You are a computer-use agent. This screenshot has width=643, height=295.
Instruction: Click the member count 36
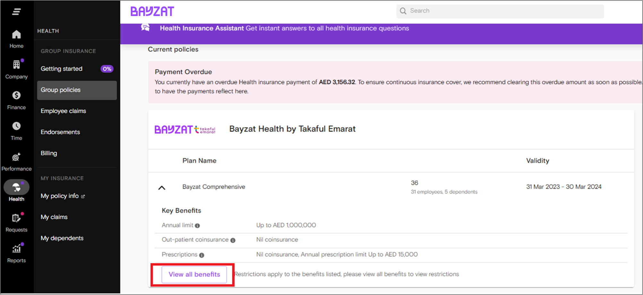(414, 183)
